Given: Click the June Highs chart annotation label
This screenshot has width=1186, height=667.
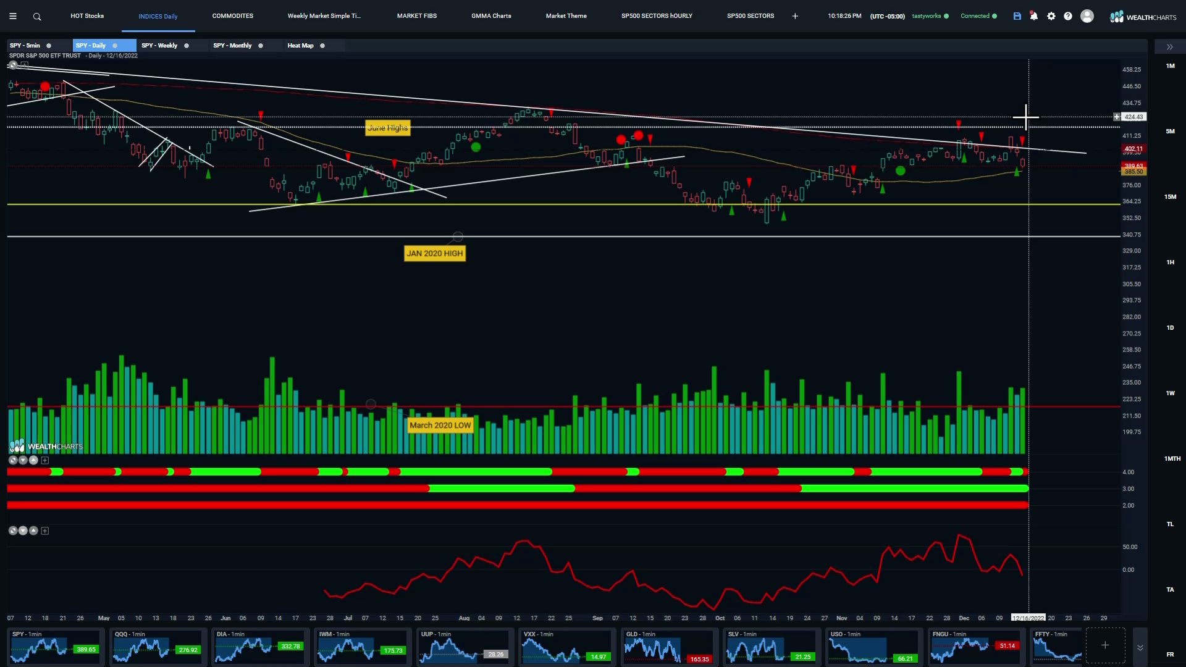Looking at the screenshot, I should tap(387, 128).
